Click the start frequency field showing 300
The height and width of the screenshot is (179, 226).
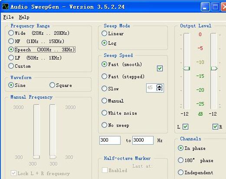pyautogui.click(x=110, y=140)
